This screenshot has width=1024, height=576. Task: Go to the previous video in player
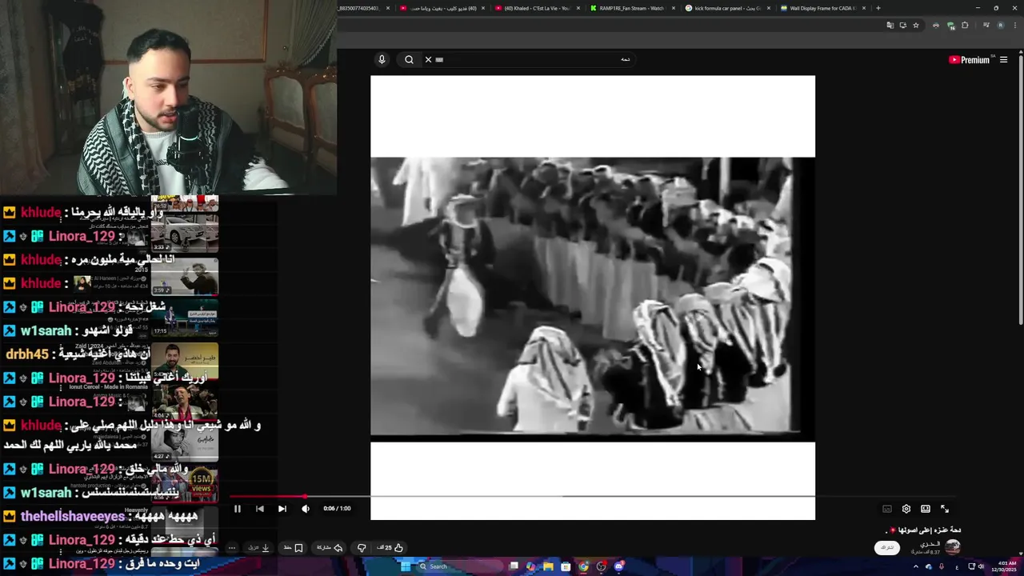259,509
